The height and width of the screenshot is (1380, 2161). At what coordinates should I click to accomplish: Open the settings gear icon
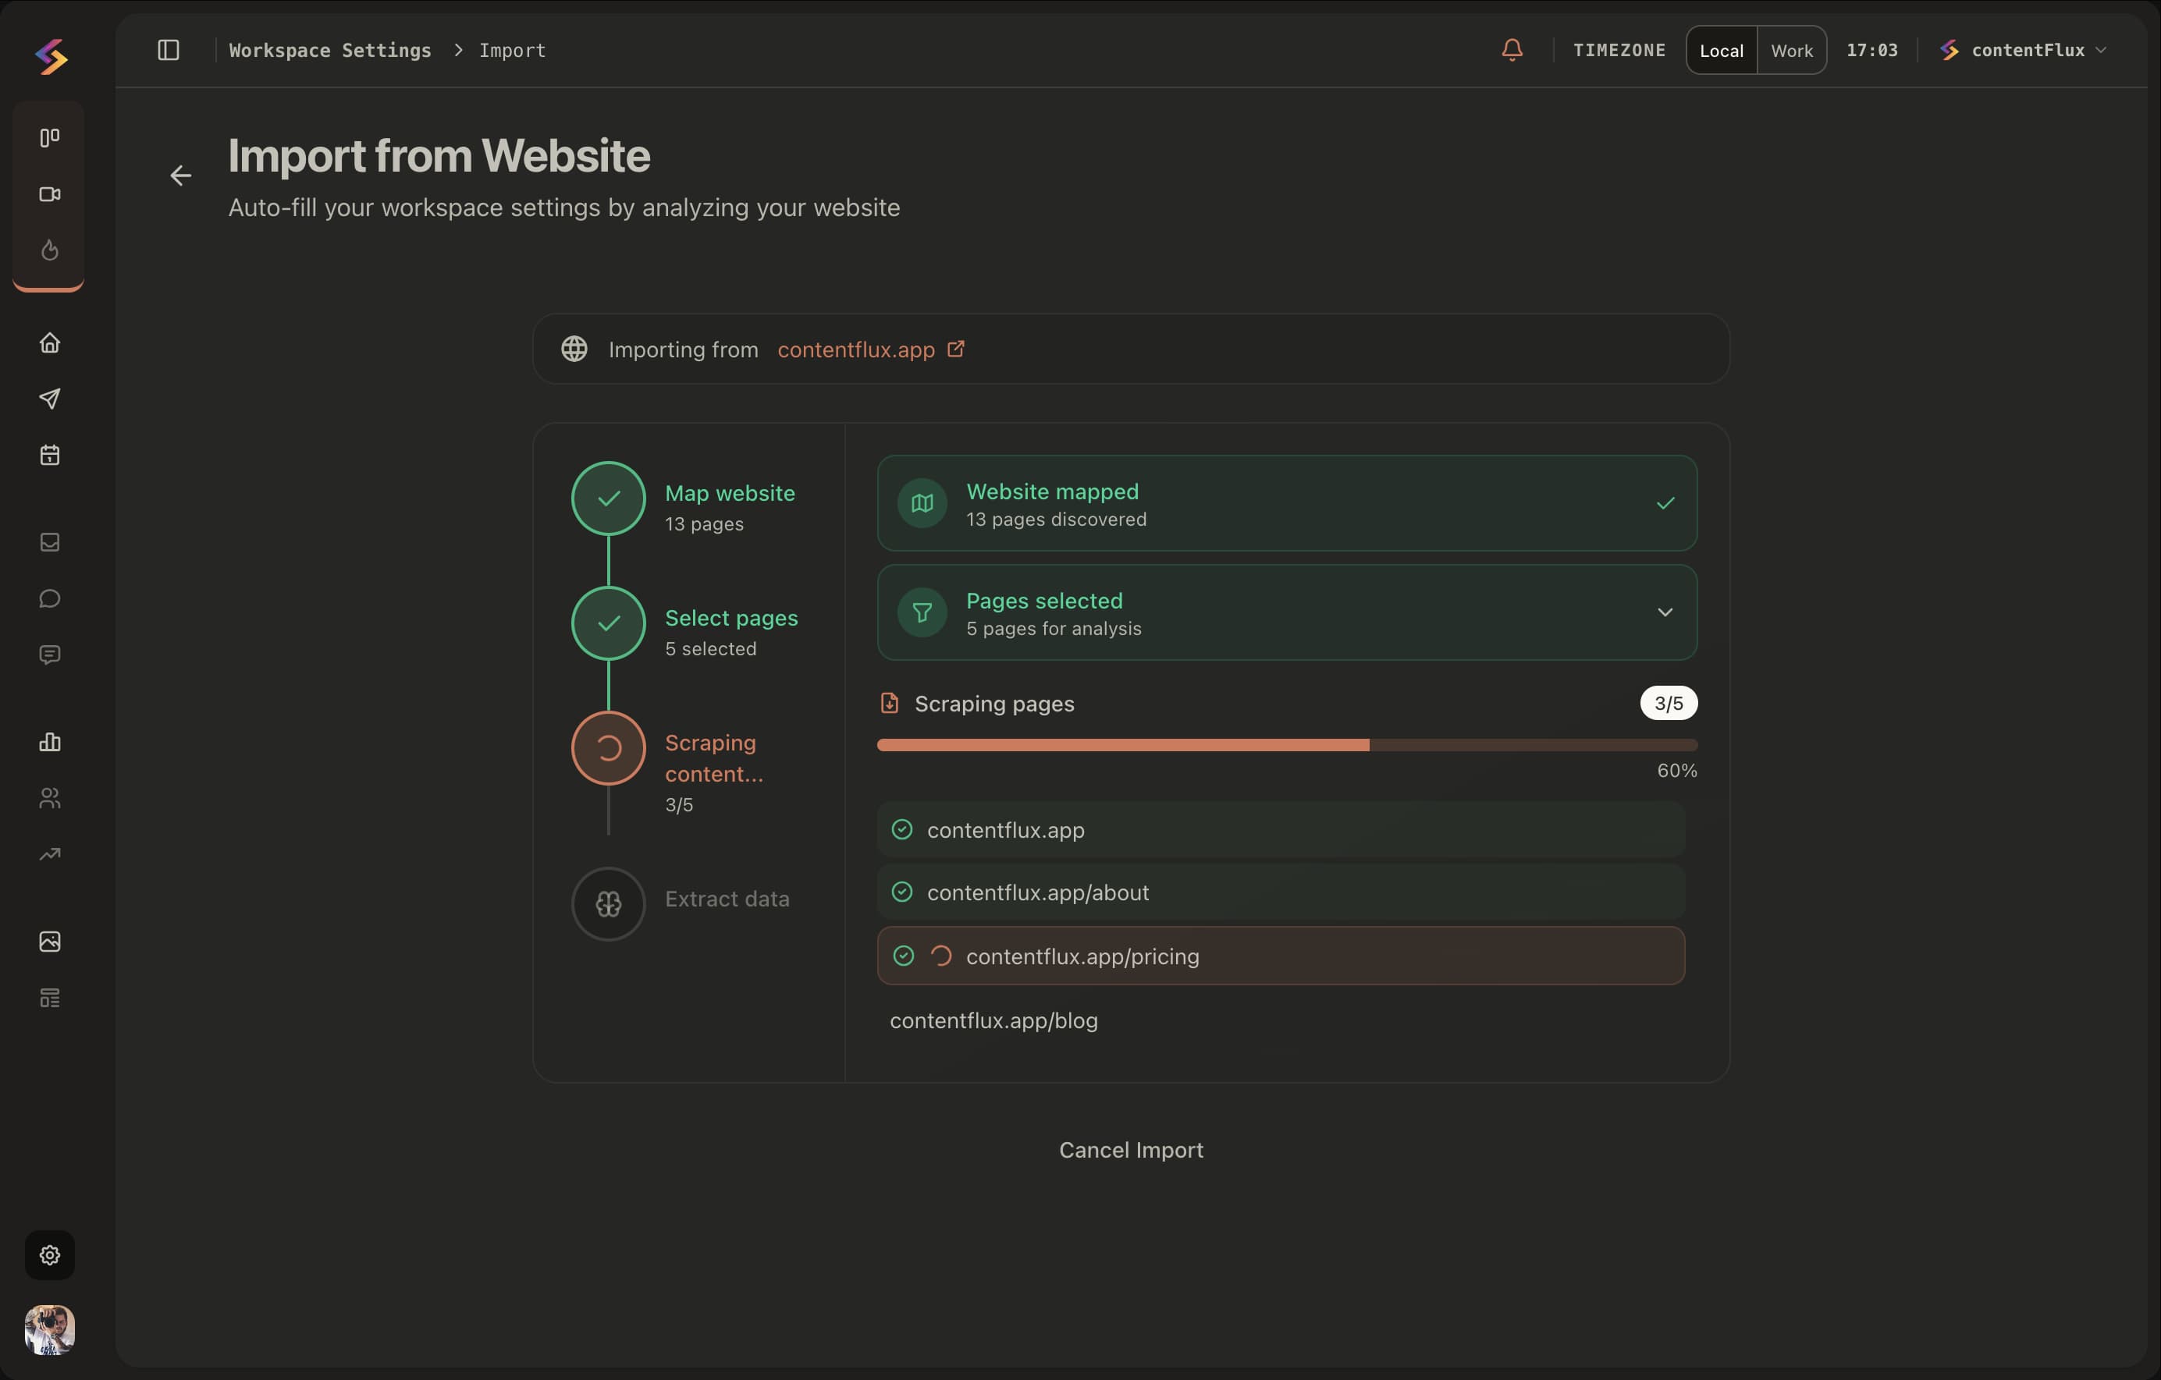click(49, 1254)
